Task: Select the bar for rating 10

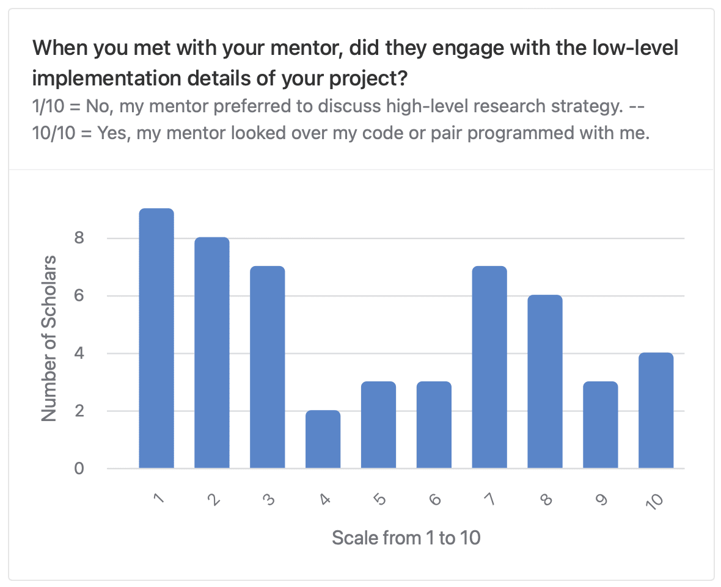Action: (x=656, y=411)
